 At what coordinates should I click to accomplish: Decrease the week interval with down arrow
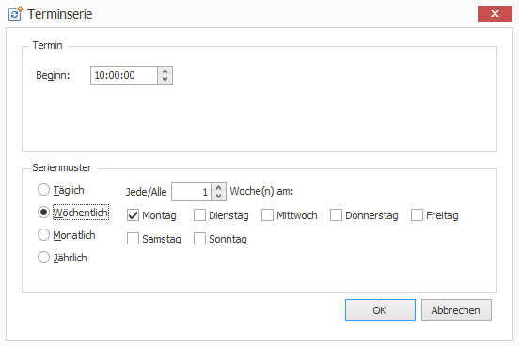click(218, 196)
